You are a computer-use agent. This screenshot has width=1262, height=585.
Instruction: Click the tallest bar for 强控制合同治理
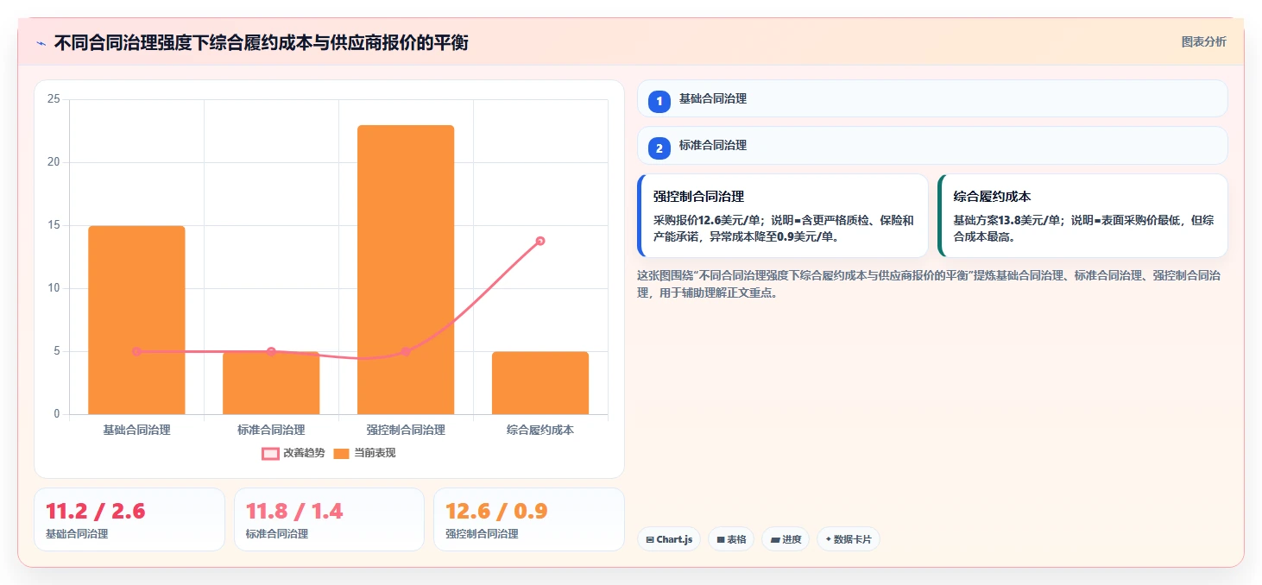click(406, 270)
